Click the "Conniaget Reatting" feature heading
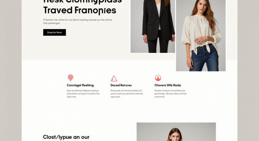Screen dimensions: 259x141 click(80, 85)
